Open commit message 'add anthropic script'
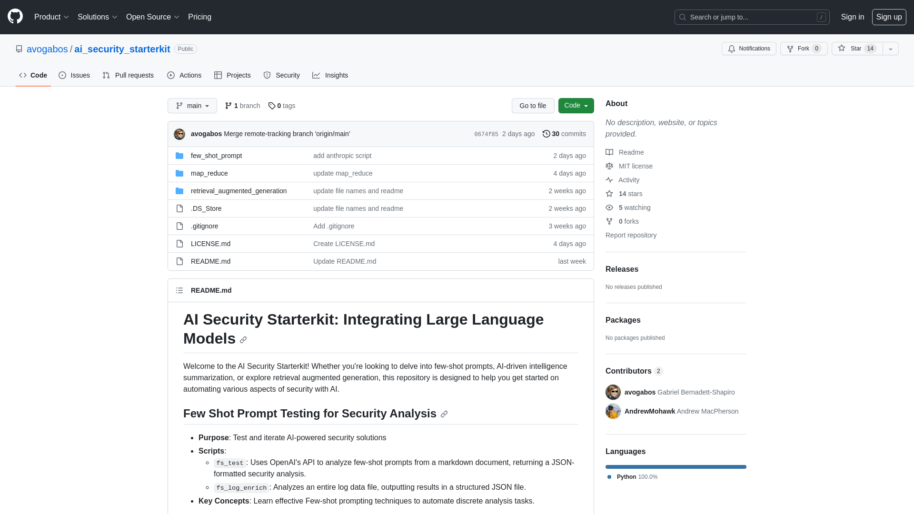The height and width of the screenshot is (514, 914). [342, 156]
